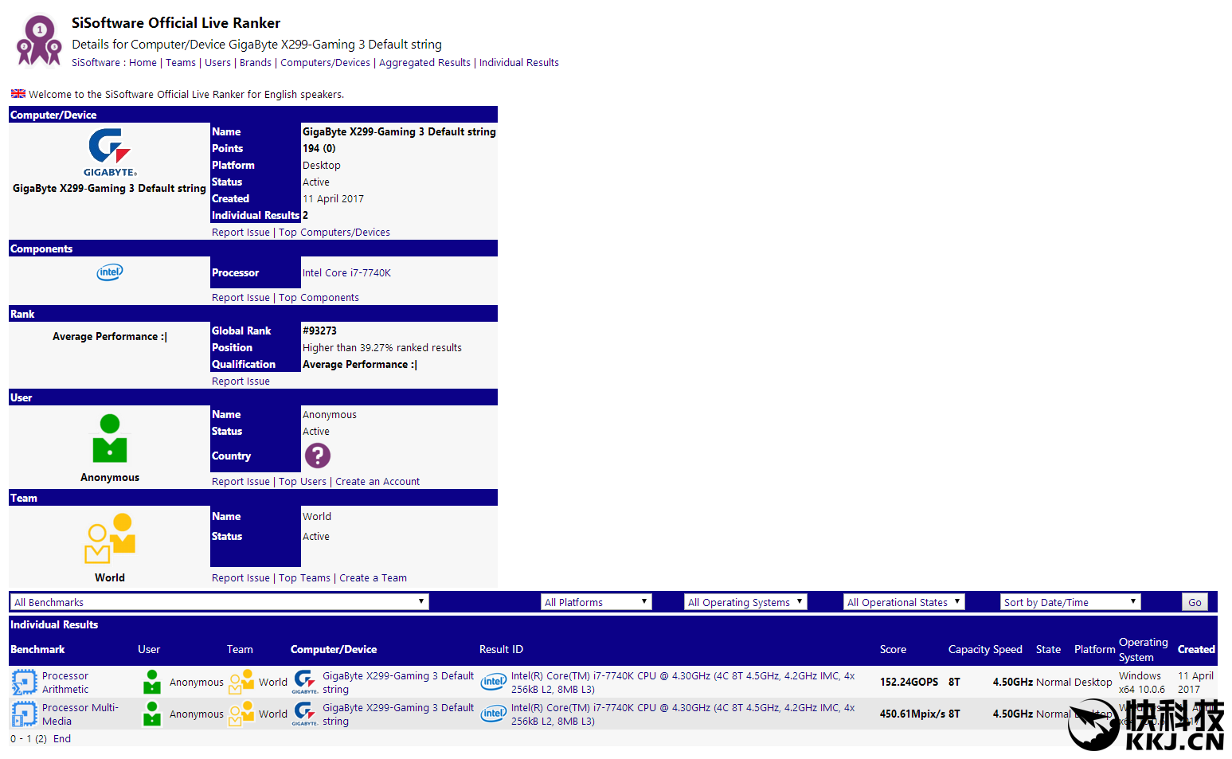Click the SiSoftware link in navigation
The image size is (1232, 759).
coord(96,63)
